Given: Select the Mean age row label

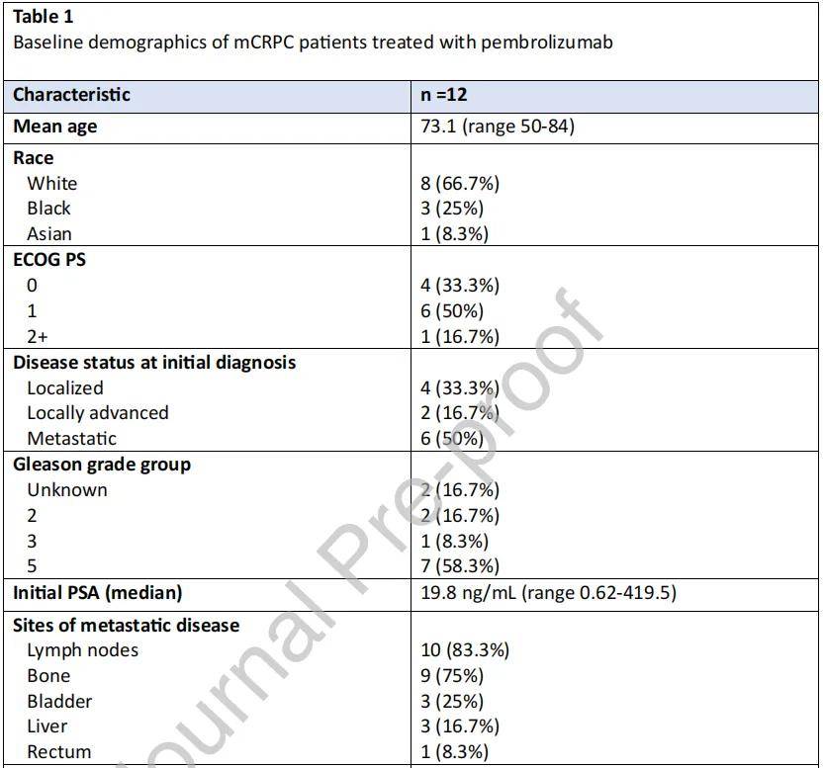Looking at the screenshot, I should tap(55, 127).
